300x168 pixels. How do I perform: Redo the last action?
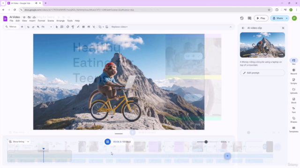click(x=33, y=27)
